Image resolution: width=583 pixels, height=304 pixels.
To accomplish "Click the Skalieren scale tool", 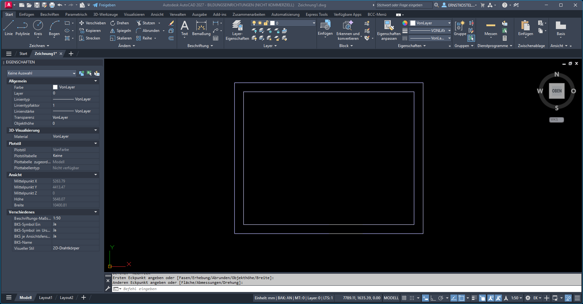I will (x=121, y=38).
